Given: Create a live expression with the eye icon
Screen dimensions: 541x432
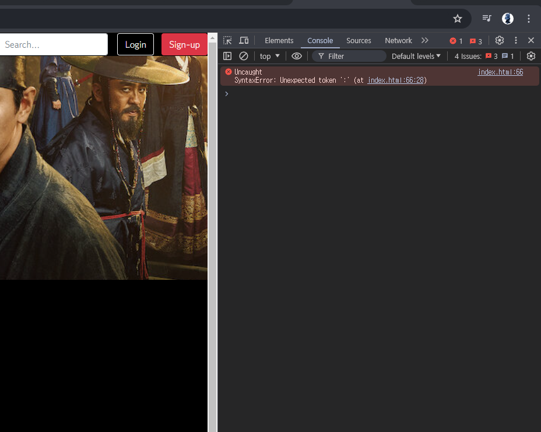Looking at the screenshot, I should [x=297, y=56].
